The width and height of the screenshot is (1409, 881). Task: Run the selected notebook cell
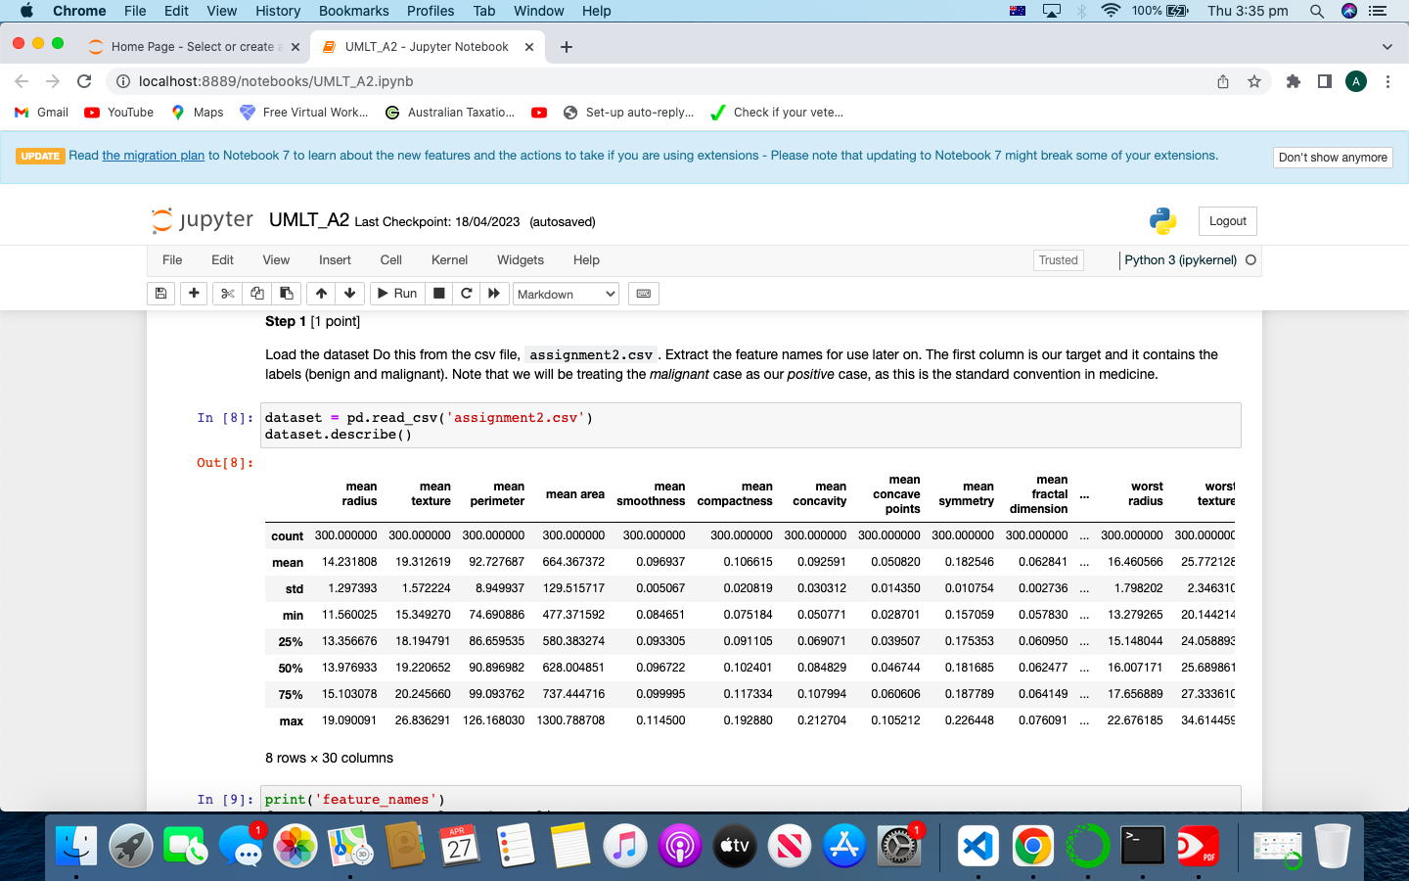pyautogui.click(x=396, y=294)
